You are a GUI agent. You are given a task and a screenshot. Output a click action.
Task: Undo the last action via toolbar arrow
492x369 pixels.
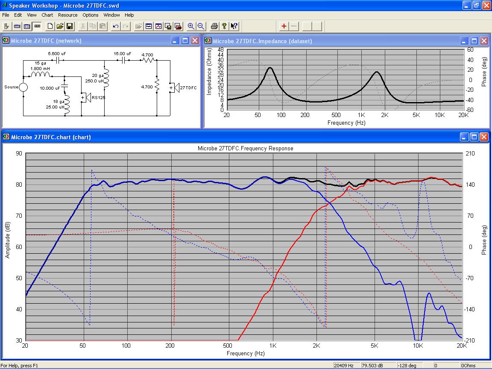tap(116, 26)
